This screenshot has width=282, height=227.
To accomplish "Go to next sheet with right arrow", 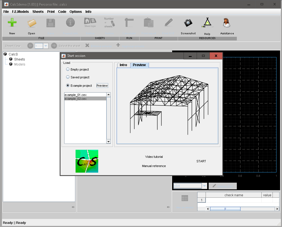I will [x=54, y=46].
